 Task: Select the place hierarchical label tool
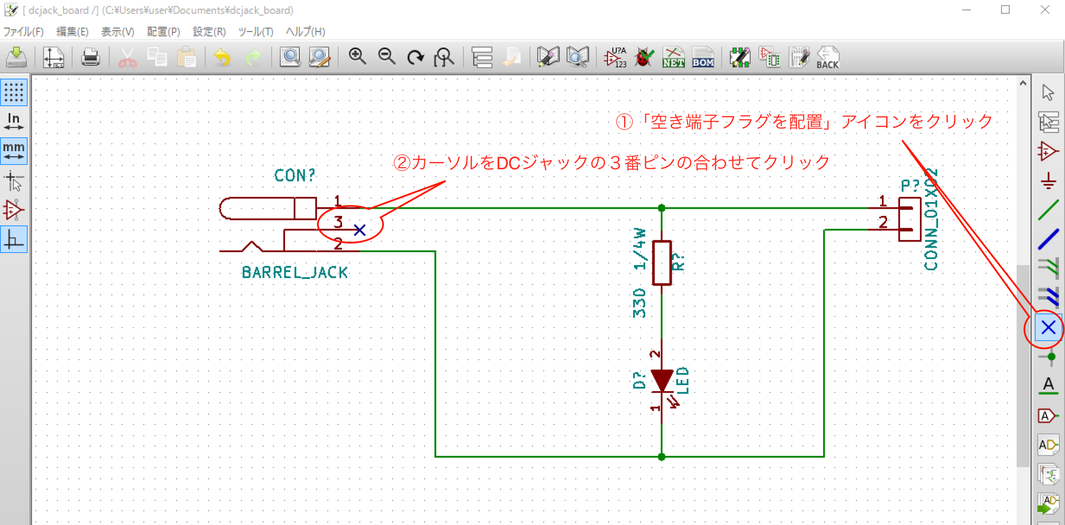pyautogui.click(x=1048, y=445)
